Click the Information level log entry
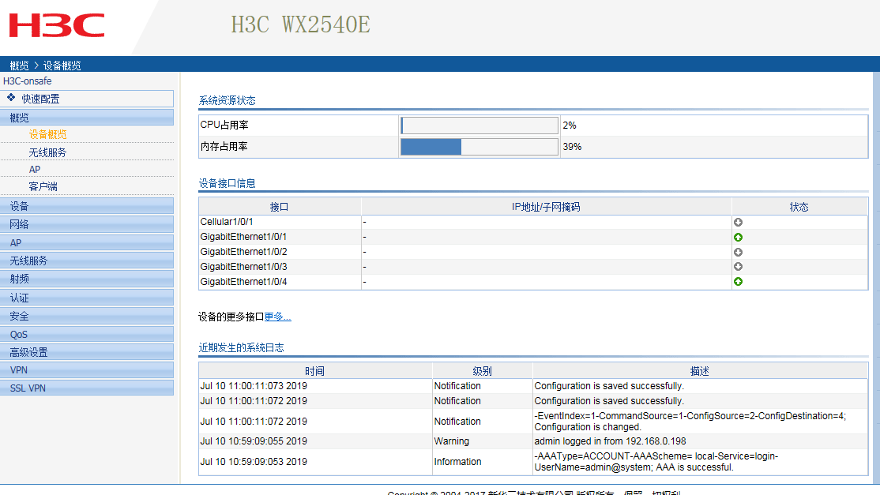Screen dimensions: 880x495 pyautogui.click(x=458, y=461)
